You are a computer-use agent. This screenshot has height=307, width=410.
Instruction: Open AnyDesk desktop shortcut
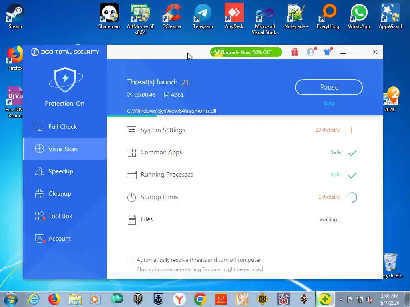[x=234, y=16]
